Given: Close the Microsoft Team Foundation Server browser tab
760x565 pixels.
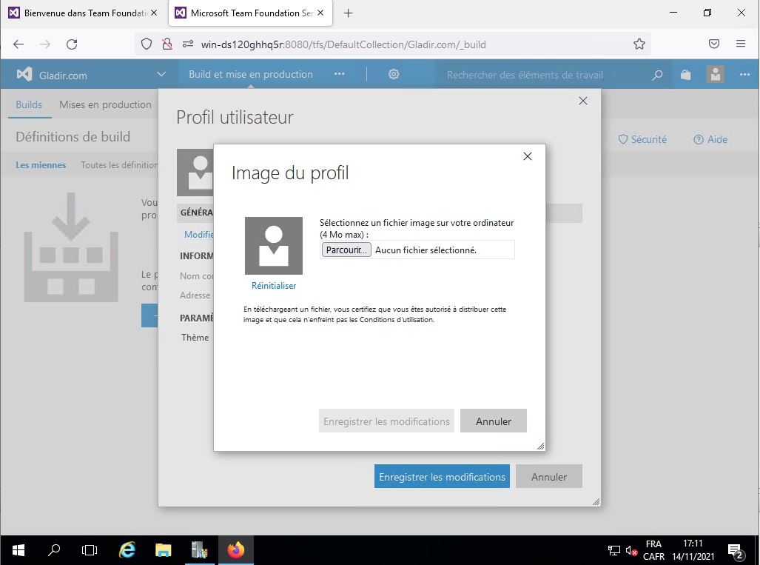Looking at the screenshot, I should [x=320, y=13].
